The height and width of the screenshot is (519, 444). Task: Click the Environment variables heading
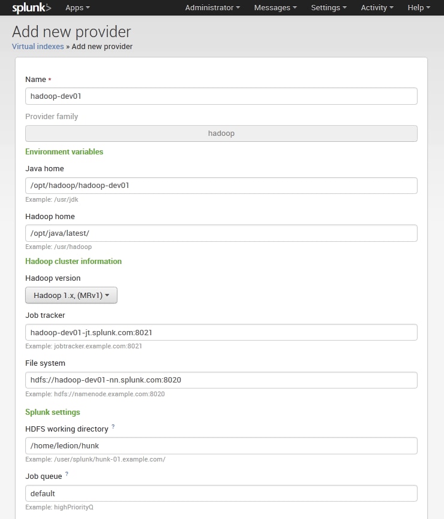64,151
